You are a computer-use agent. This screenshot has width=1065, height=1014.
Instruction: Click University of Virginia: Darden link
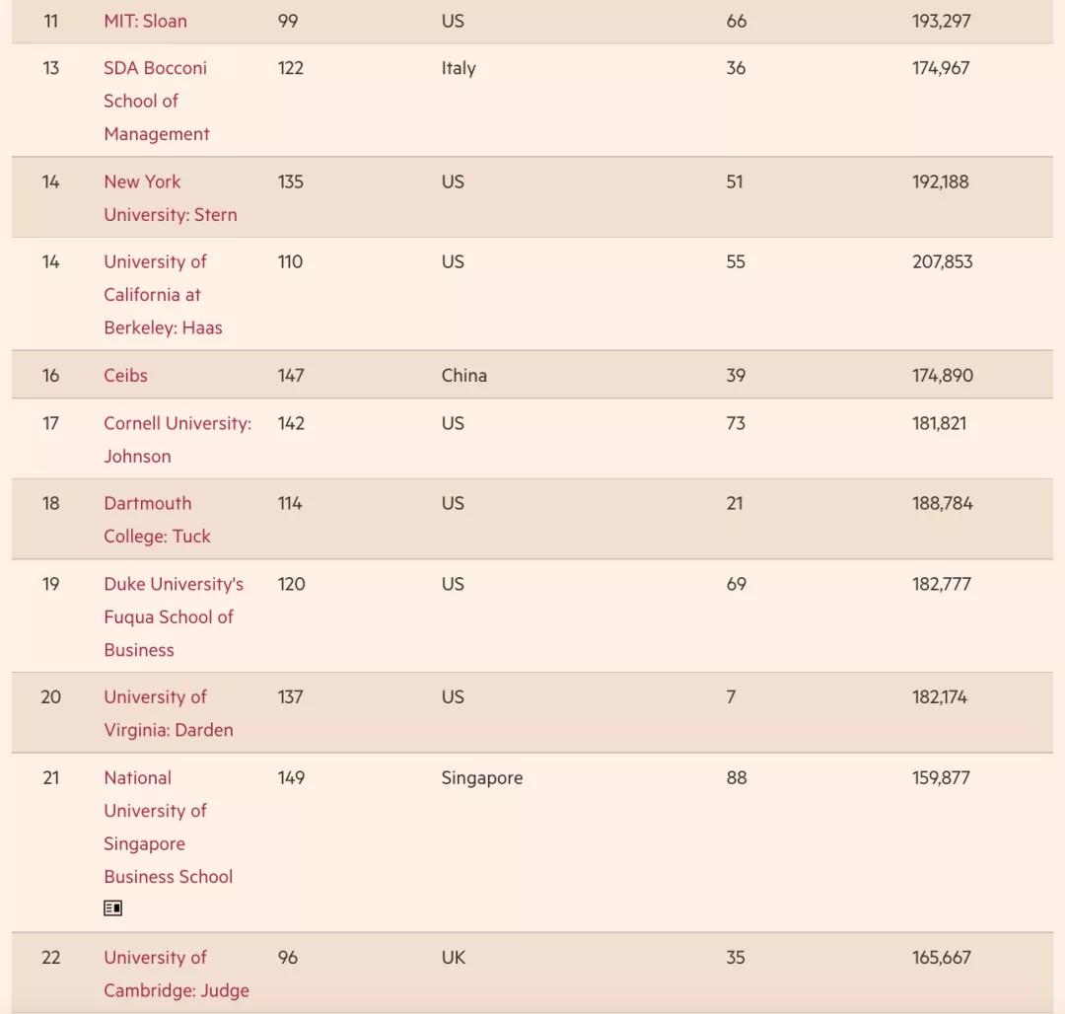[x=168, y=713]
